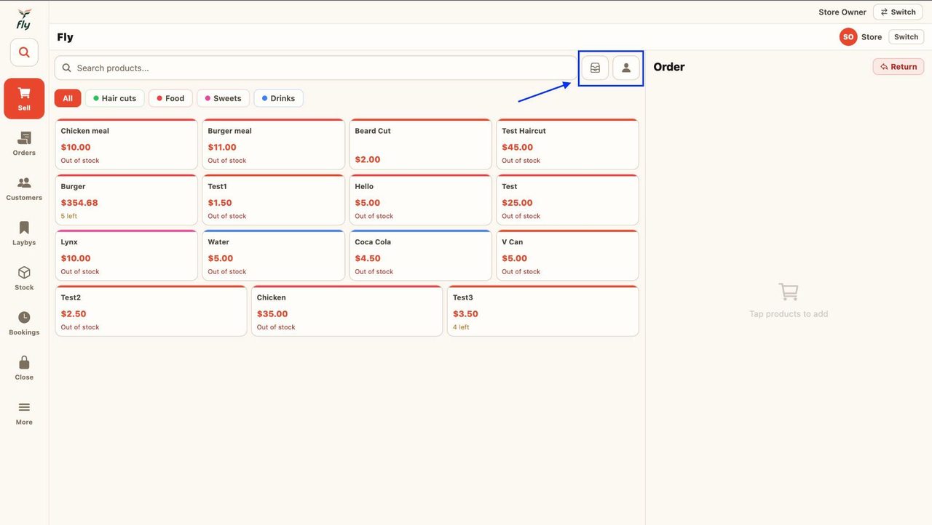Select the V Can product card
The width and height of the screenshot is (932, 525).
568,255
